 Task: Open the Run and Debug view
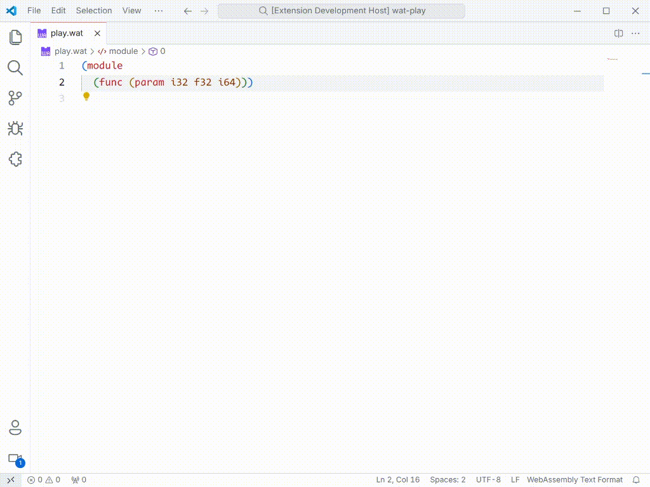tap(15, 129)
